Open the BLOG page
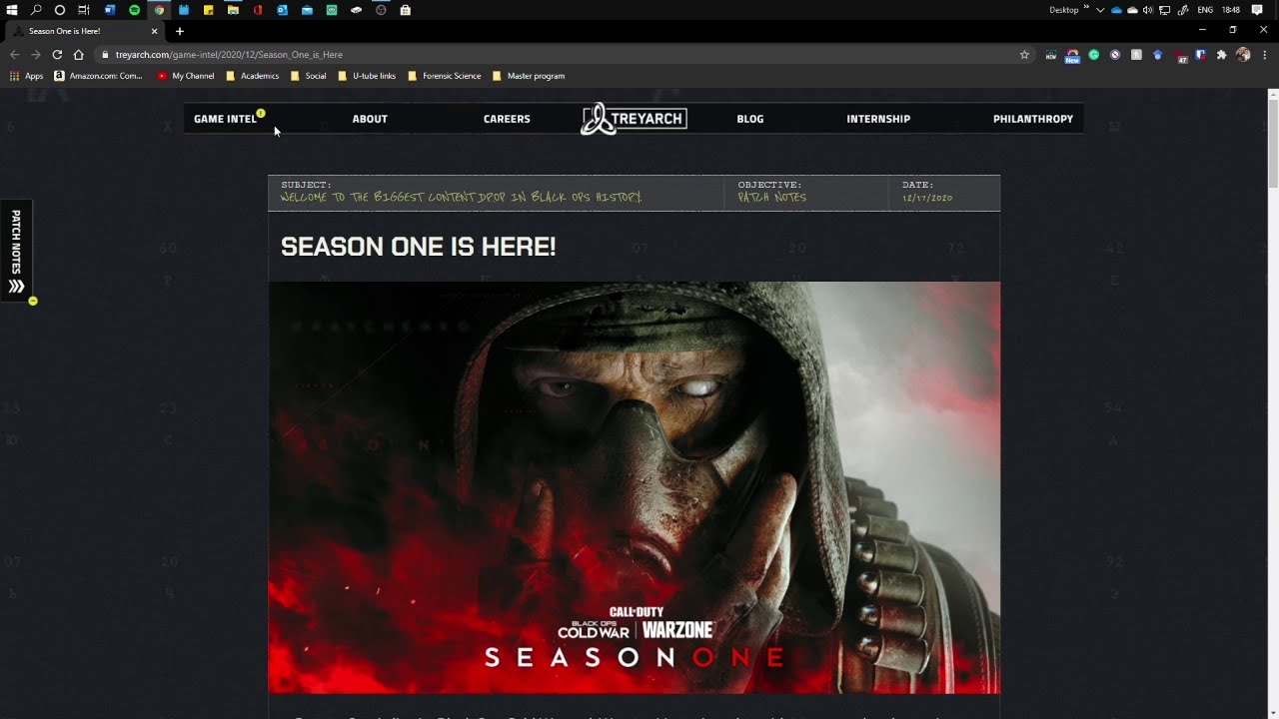 click(x=750, y=119)
